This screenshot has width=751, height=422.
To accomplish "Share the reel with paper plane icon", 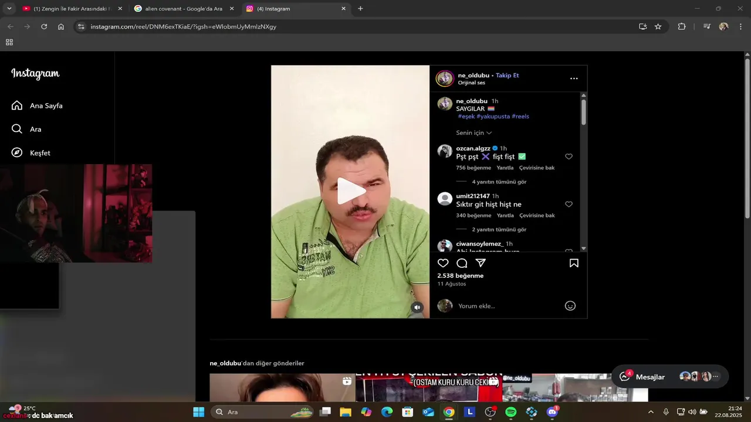I will click(x=481, y=263).
